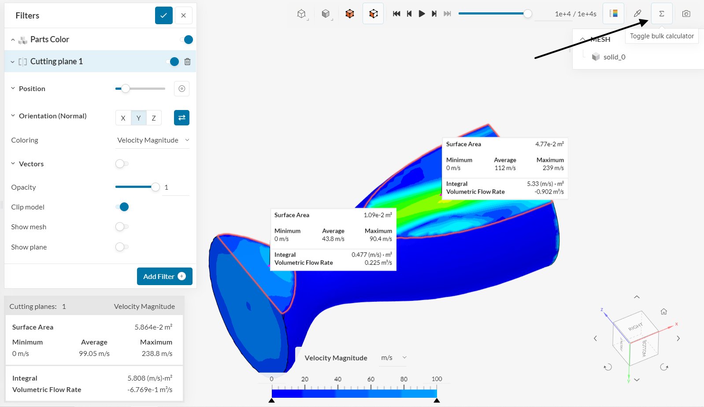Select the orange cube surfaces render mode

coord(349,14)
